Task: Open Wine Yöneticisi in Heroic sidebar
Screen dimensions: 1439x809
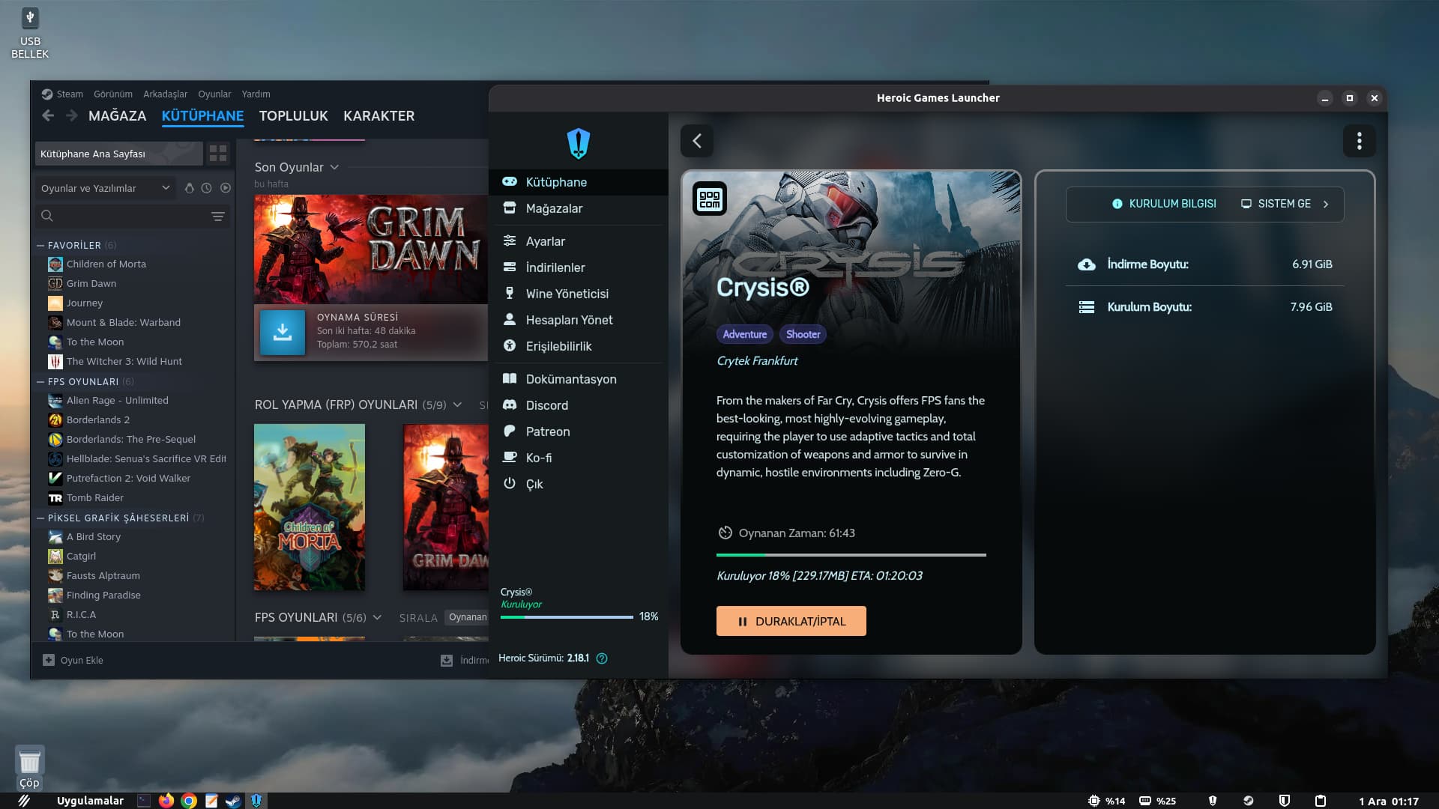Action: [567, 294]
